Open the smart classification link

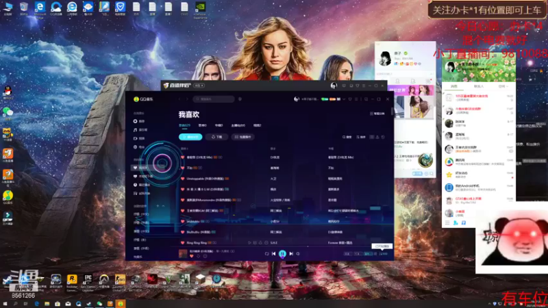click(377, 114)
